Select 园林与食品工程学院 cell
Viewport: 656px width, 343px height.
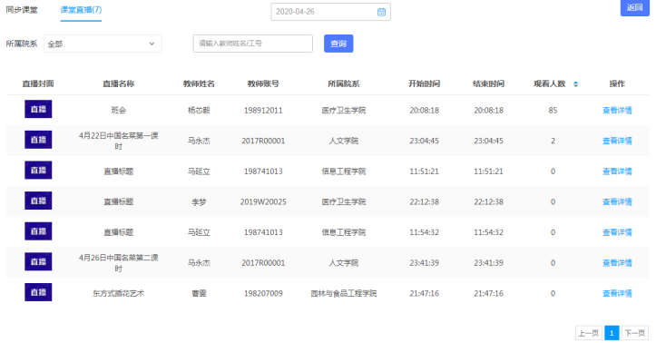[344, 294]
